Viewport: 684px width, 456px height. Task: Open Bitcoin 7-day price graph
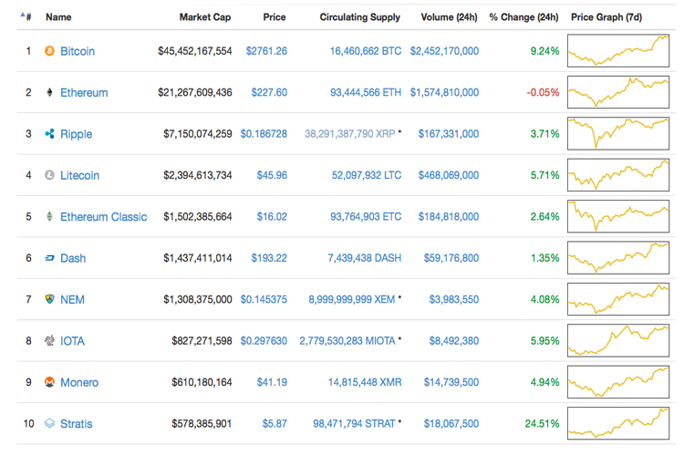click(x=618, y=51)
